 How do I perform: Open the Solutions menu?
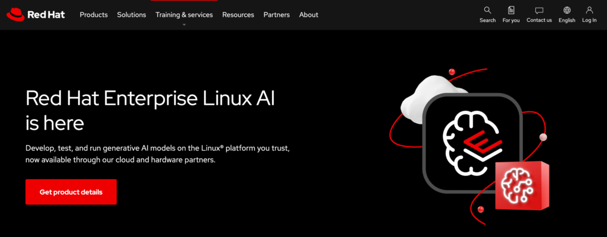click(132, 15)
